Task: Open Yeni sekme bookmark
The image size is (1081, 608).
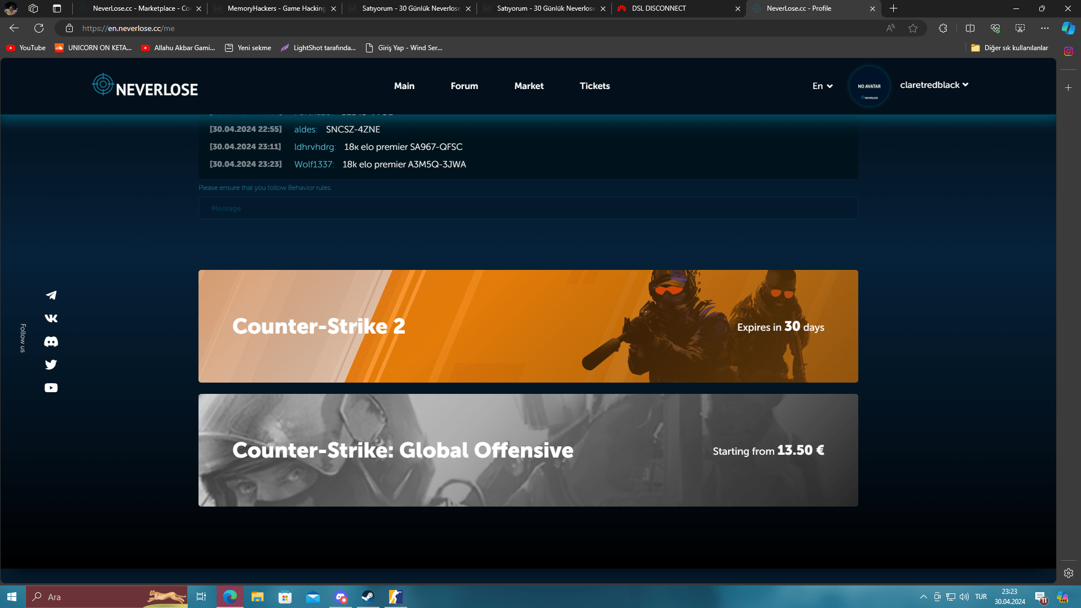Action: [248, 48]
